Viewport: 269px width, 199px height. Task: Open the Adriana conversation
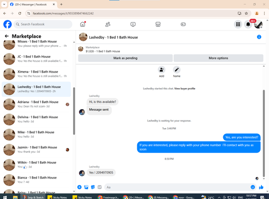tap(36, 104)
